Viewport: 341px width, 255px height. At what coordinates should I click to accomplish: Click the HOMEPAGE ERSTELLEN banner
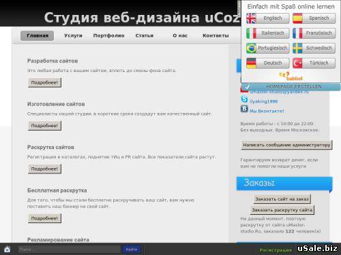[x=291, y=87]
